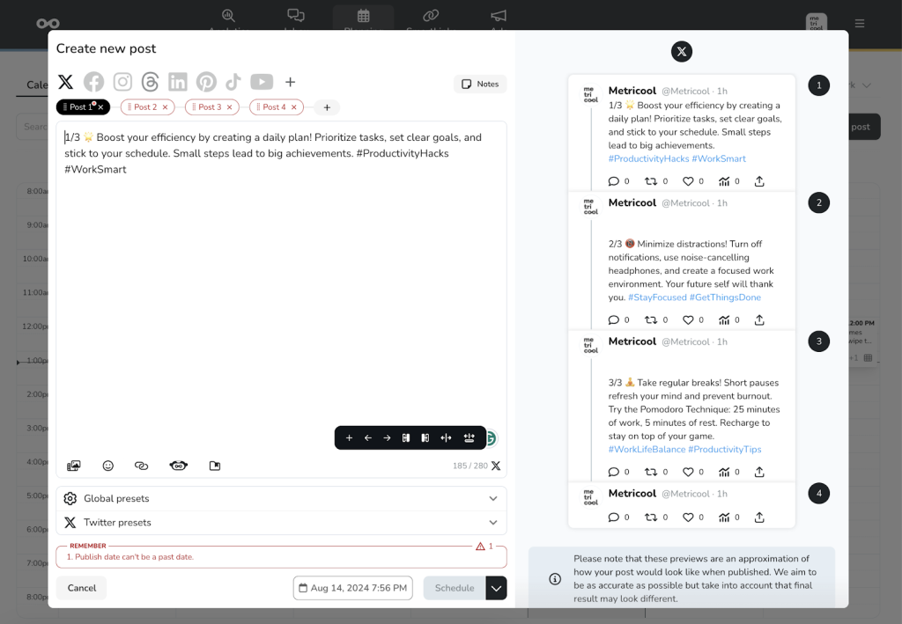
Task: Open the AI assistant glasses icon
Action: pos(178,466)
